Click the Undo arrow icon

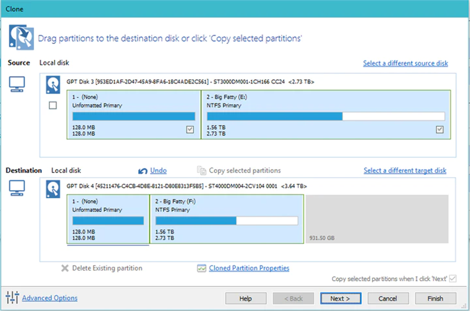(x=143, y=171)
